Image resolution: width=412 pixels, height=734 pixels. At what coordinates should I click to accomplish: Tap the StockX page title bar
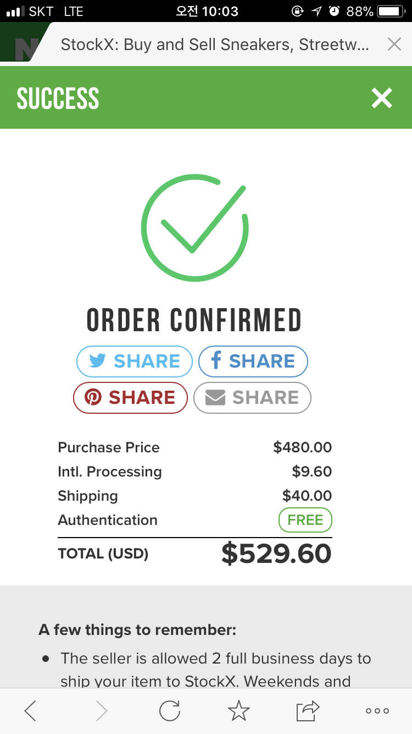pyautogui.click(x=214, y=45)
